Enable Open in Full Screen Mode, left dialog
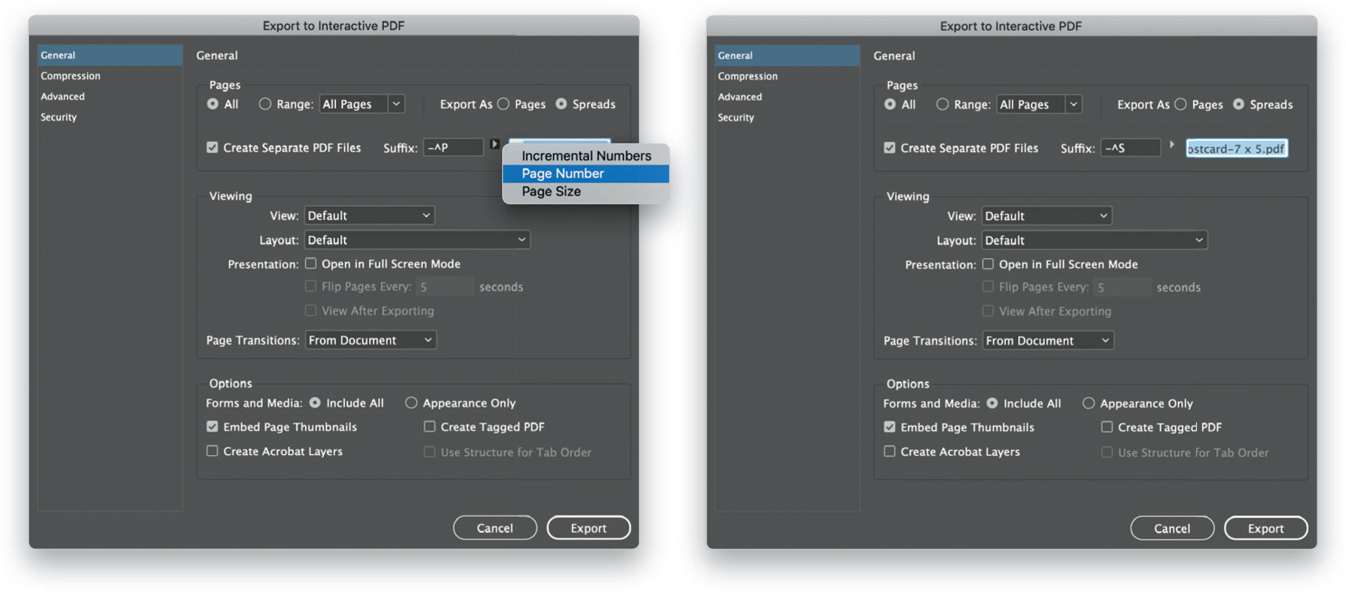Screen dimensions: 1346x592 pyautogui.click(x=311, y=263)
